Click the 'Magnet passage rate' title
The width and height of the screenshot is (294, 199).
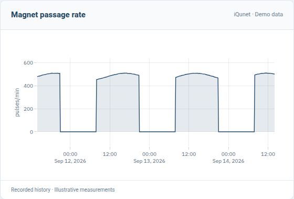(48, 15)
